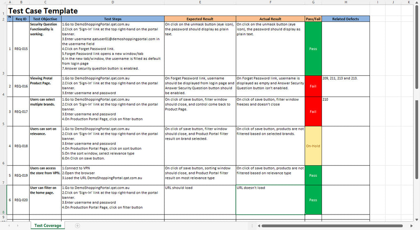Image resolution: width=420 pixels, height=230 pixels.
Task: Click the 'URL doesn't load' actual result cell
Action: pos(270,199)
